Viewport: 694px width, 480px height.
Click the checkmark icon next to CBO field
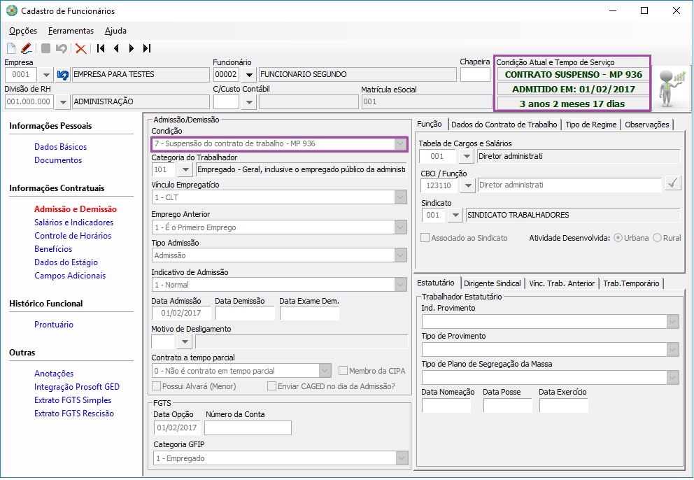pos(673,183)
